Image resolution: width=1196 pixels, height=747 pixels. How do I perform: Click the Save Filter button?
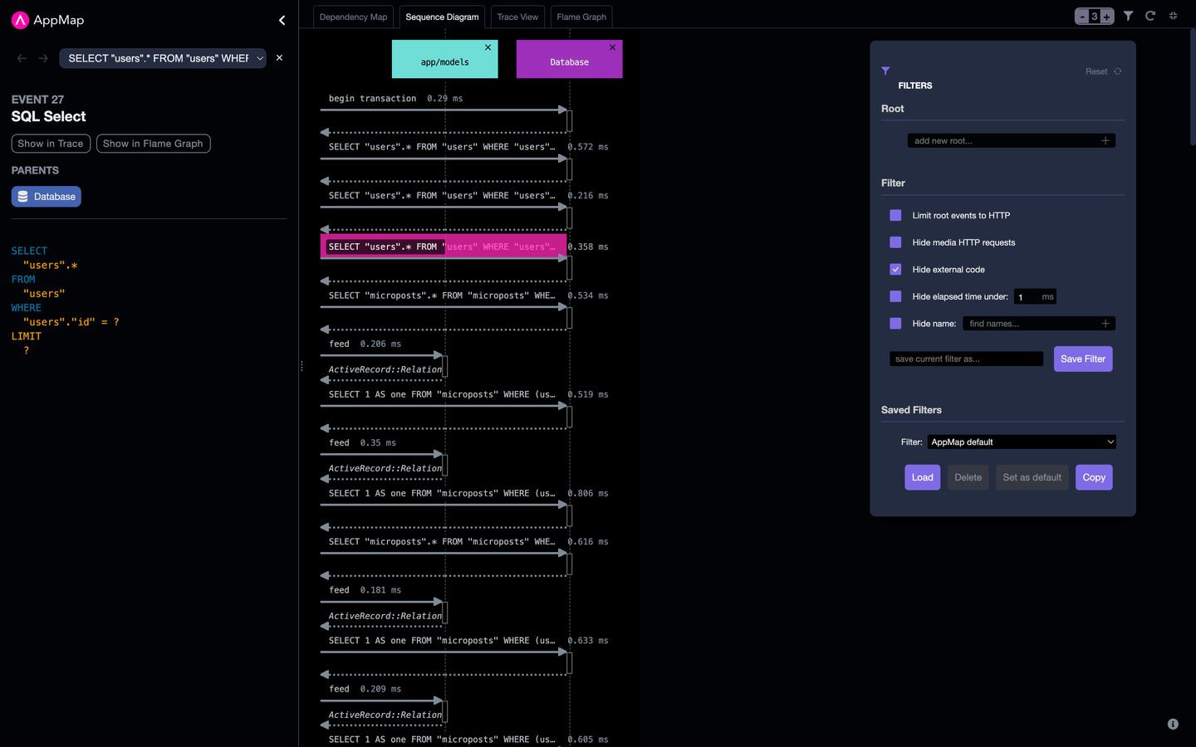click(1083, 359)
